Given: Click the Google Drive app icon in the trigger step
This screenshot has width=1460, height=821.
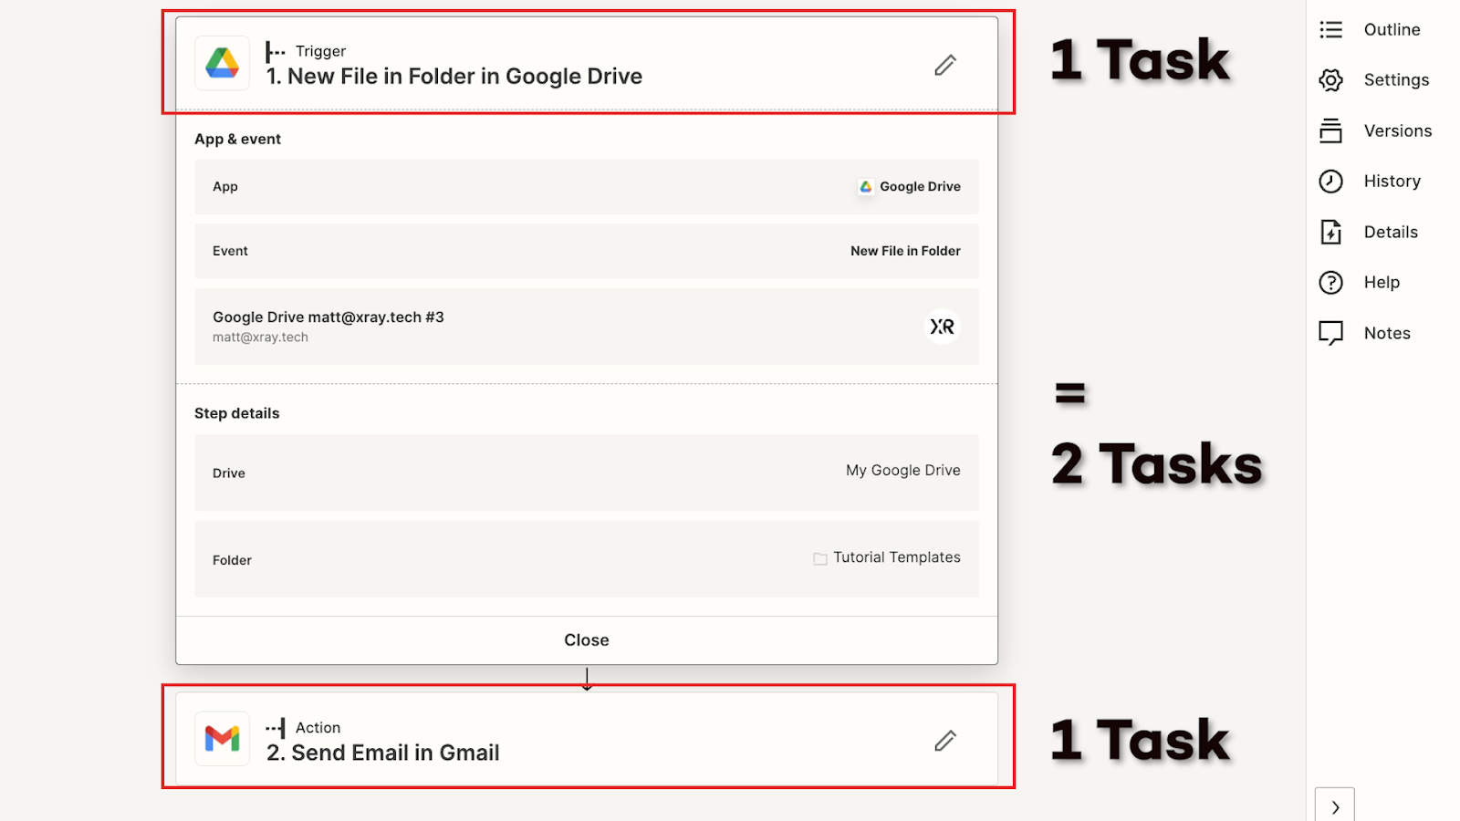Looking at the screenshot, I should tap(222, 63).
